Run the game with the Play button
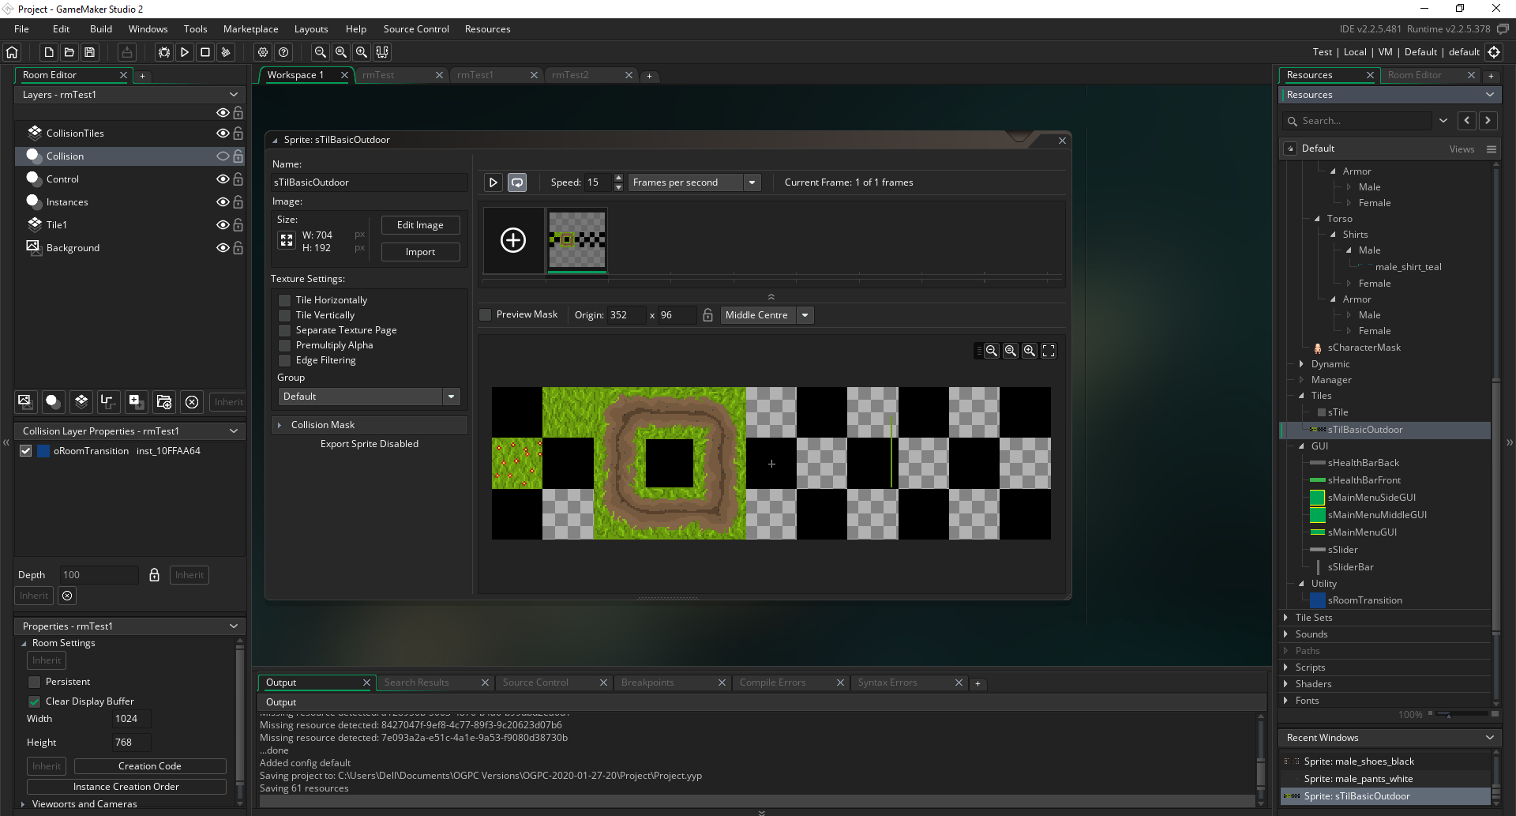Image resolution: width=1516 pixels, height=816 pixels. [185, 52]
